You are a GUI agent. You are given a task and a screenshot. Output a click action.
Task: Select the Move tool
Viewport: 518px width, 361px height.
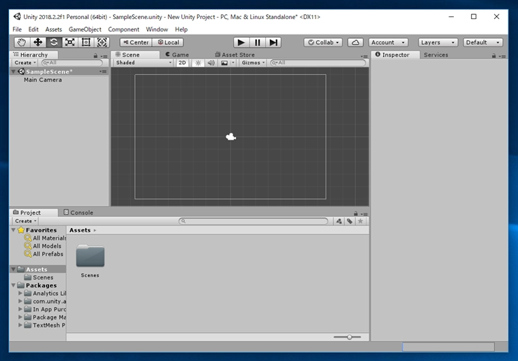[38, 42]
